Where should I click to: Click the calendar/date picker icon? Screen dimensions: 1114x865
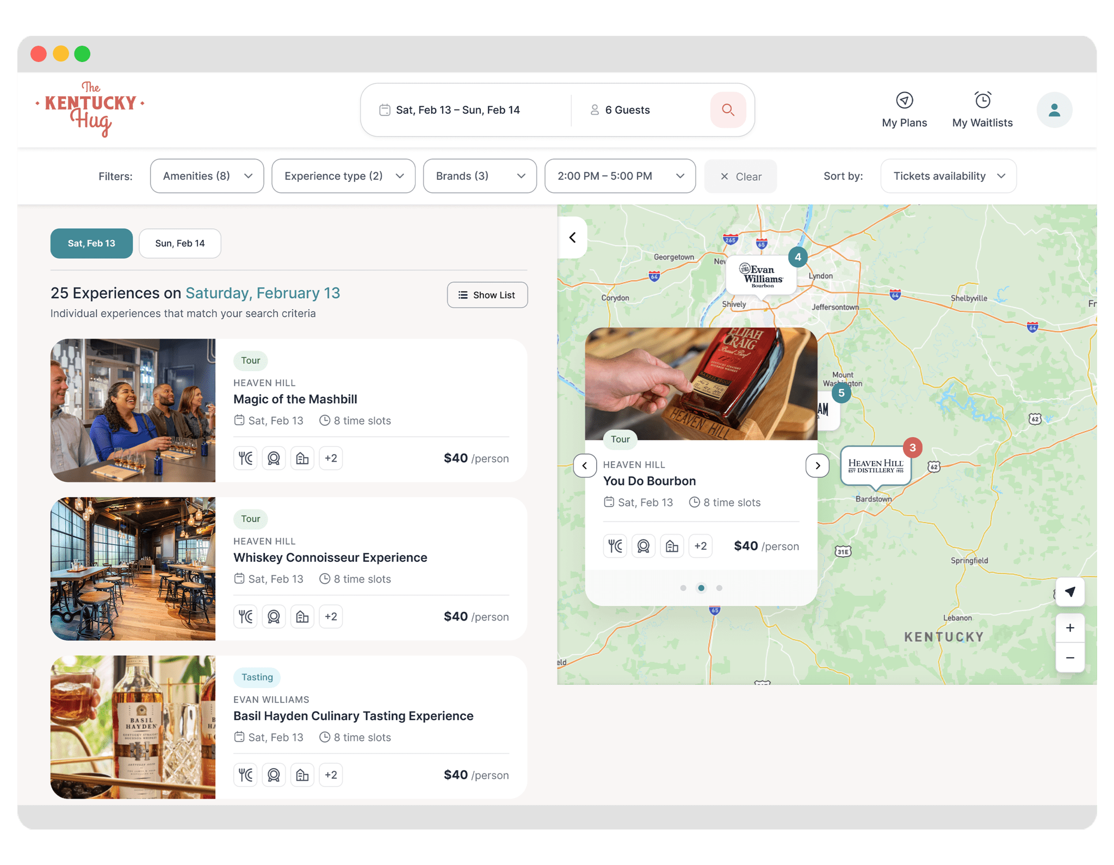coord(384,109)
